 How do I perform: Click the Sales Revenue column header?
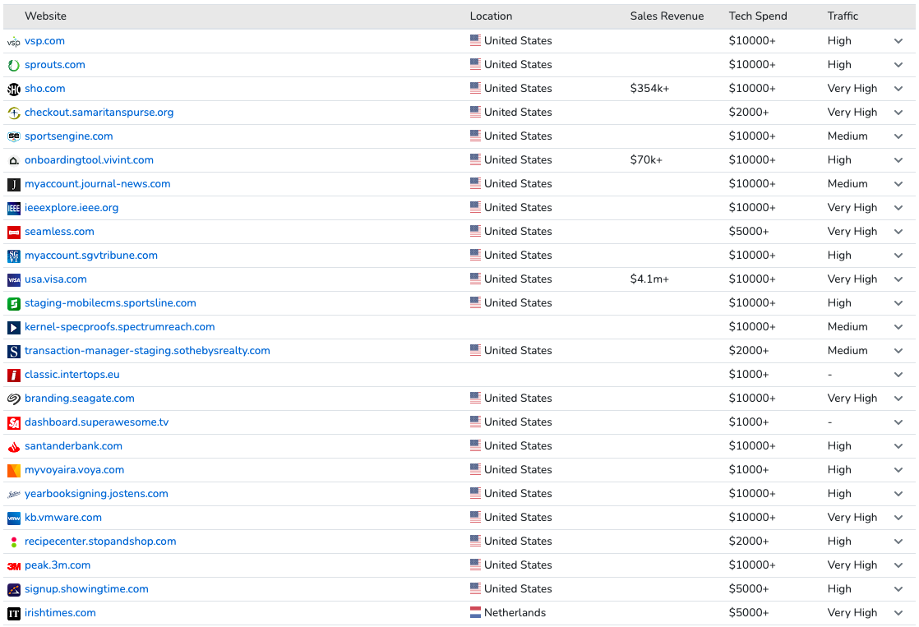coord(667,16)
